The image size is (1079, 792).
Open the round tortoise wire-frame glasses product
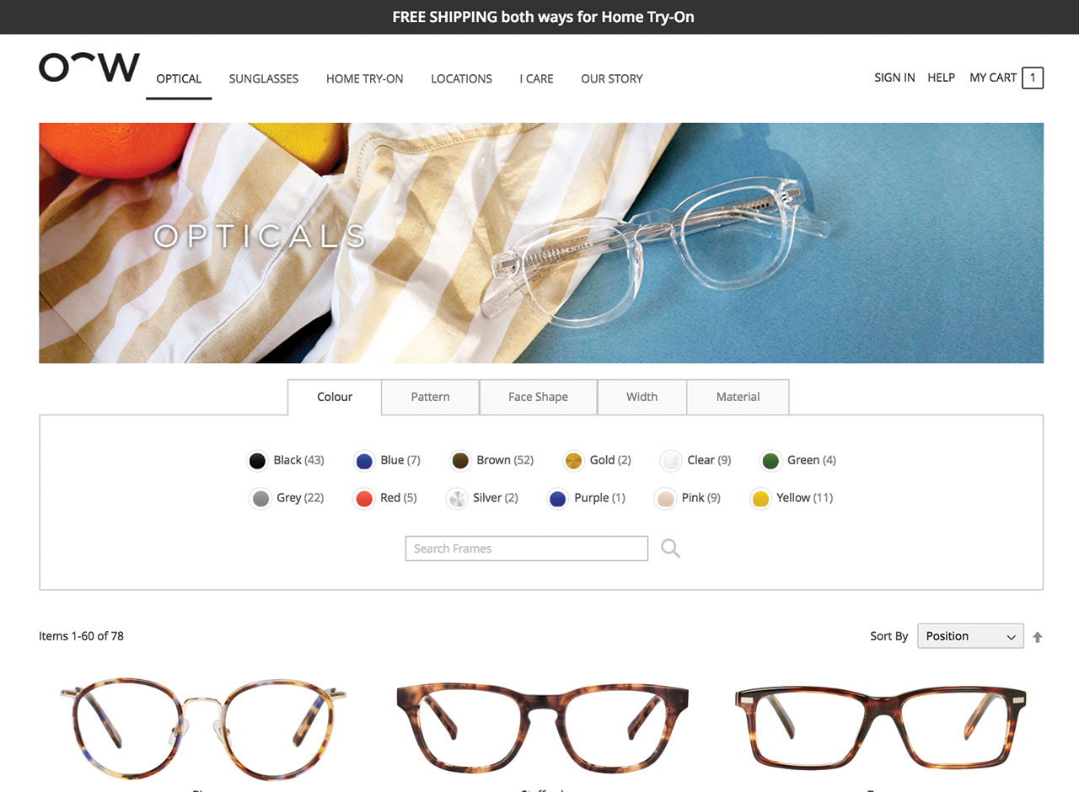coord(203,730)
